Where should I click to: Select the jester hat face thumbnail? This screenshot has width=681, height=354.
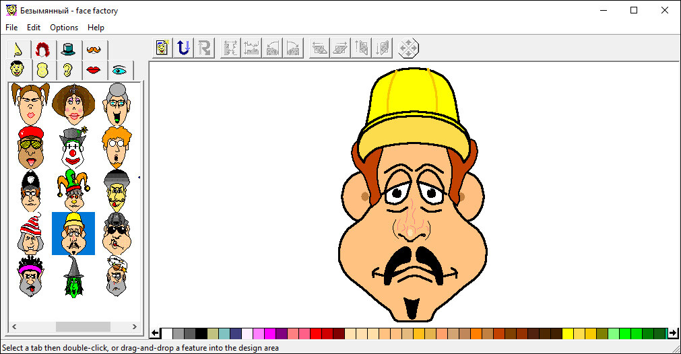[x=73, y=190]
